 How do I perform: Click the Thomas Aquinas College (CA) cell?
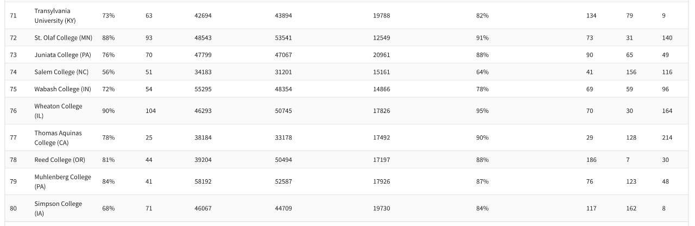click(58, 137)
